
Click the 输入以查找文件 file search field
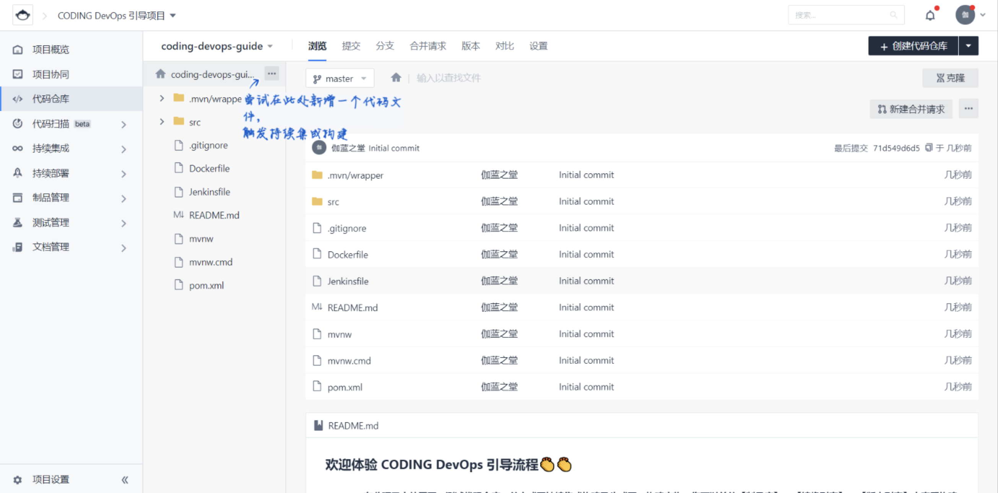(448, 78)
